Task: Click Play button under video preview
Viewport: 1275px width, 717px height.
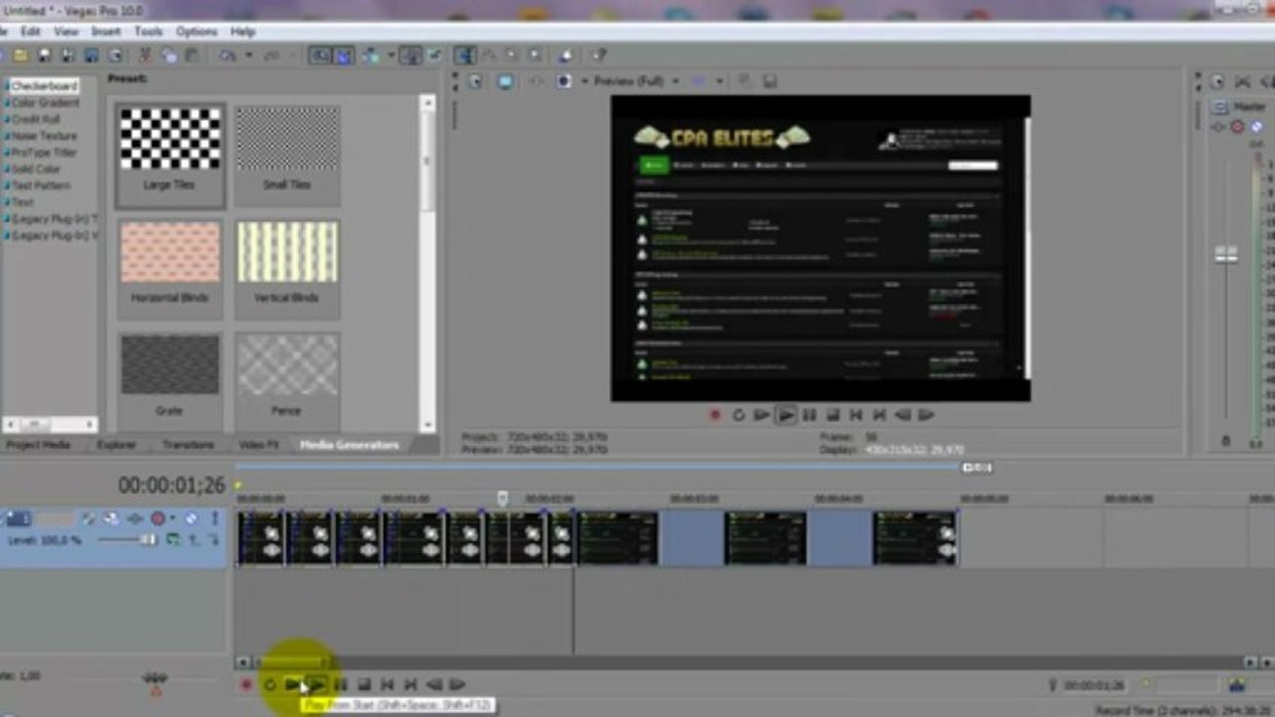Action: pos(787,415)
